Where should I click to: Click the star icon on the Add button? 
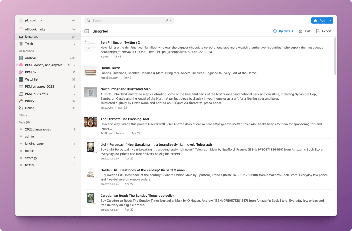[315, 20]
